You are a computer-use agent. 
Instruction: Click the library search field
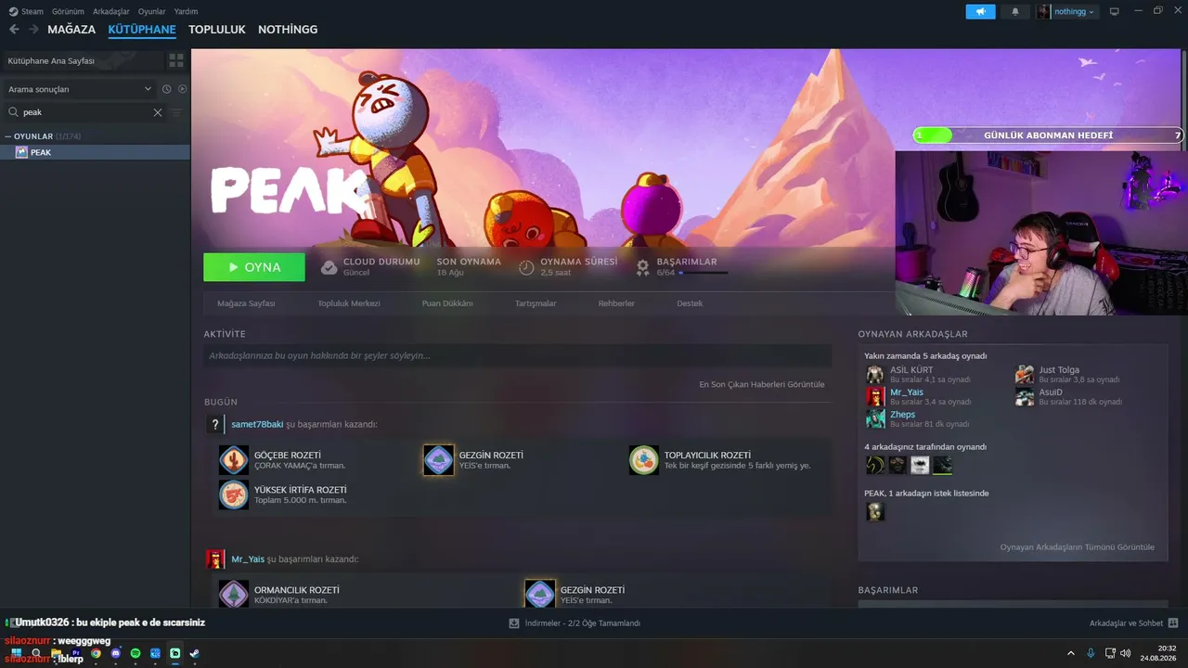coord(85,112)
